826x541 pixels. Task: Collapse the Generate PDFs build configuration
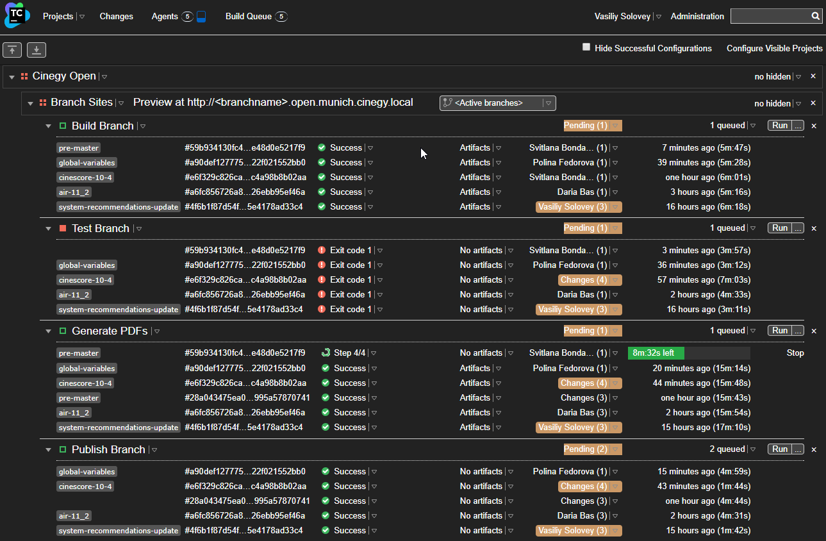click(48, 331)
